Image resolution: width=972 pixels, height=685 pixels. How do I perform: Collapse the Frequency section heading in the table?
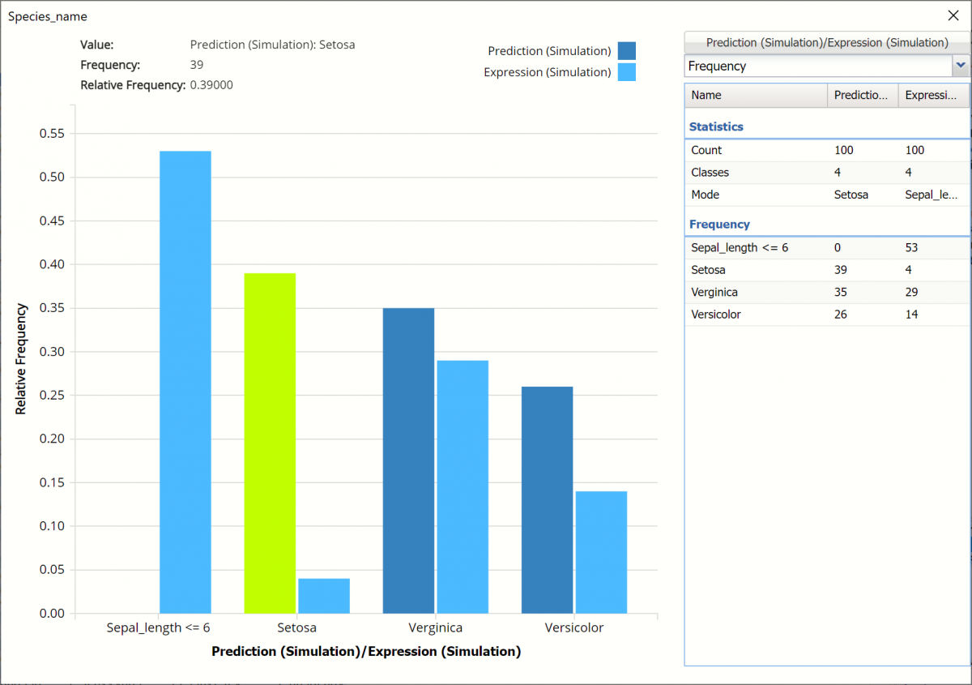pyautogui.click(x=719, y=224)
